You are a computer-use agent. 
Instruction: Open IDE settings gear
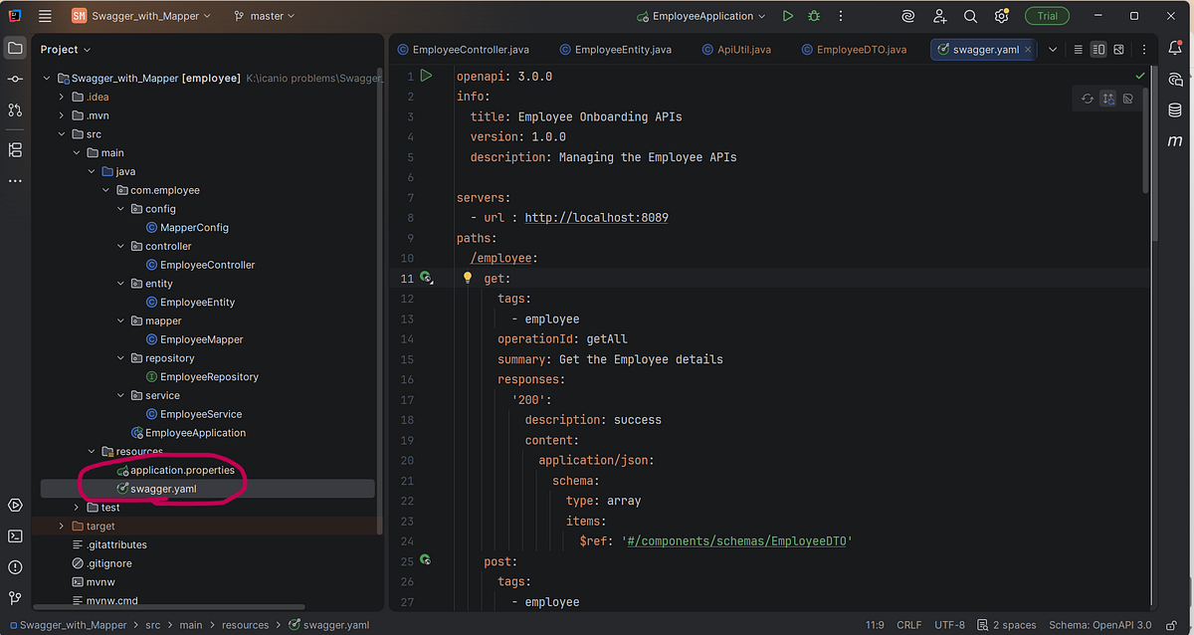click(1001, 16)
